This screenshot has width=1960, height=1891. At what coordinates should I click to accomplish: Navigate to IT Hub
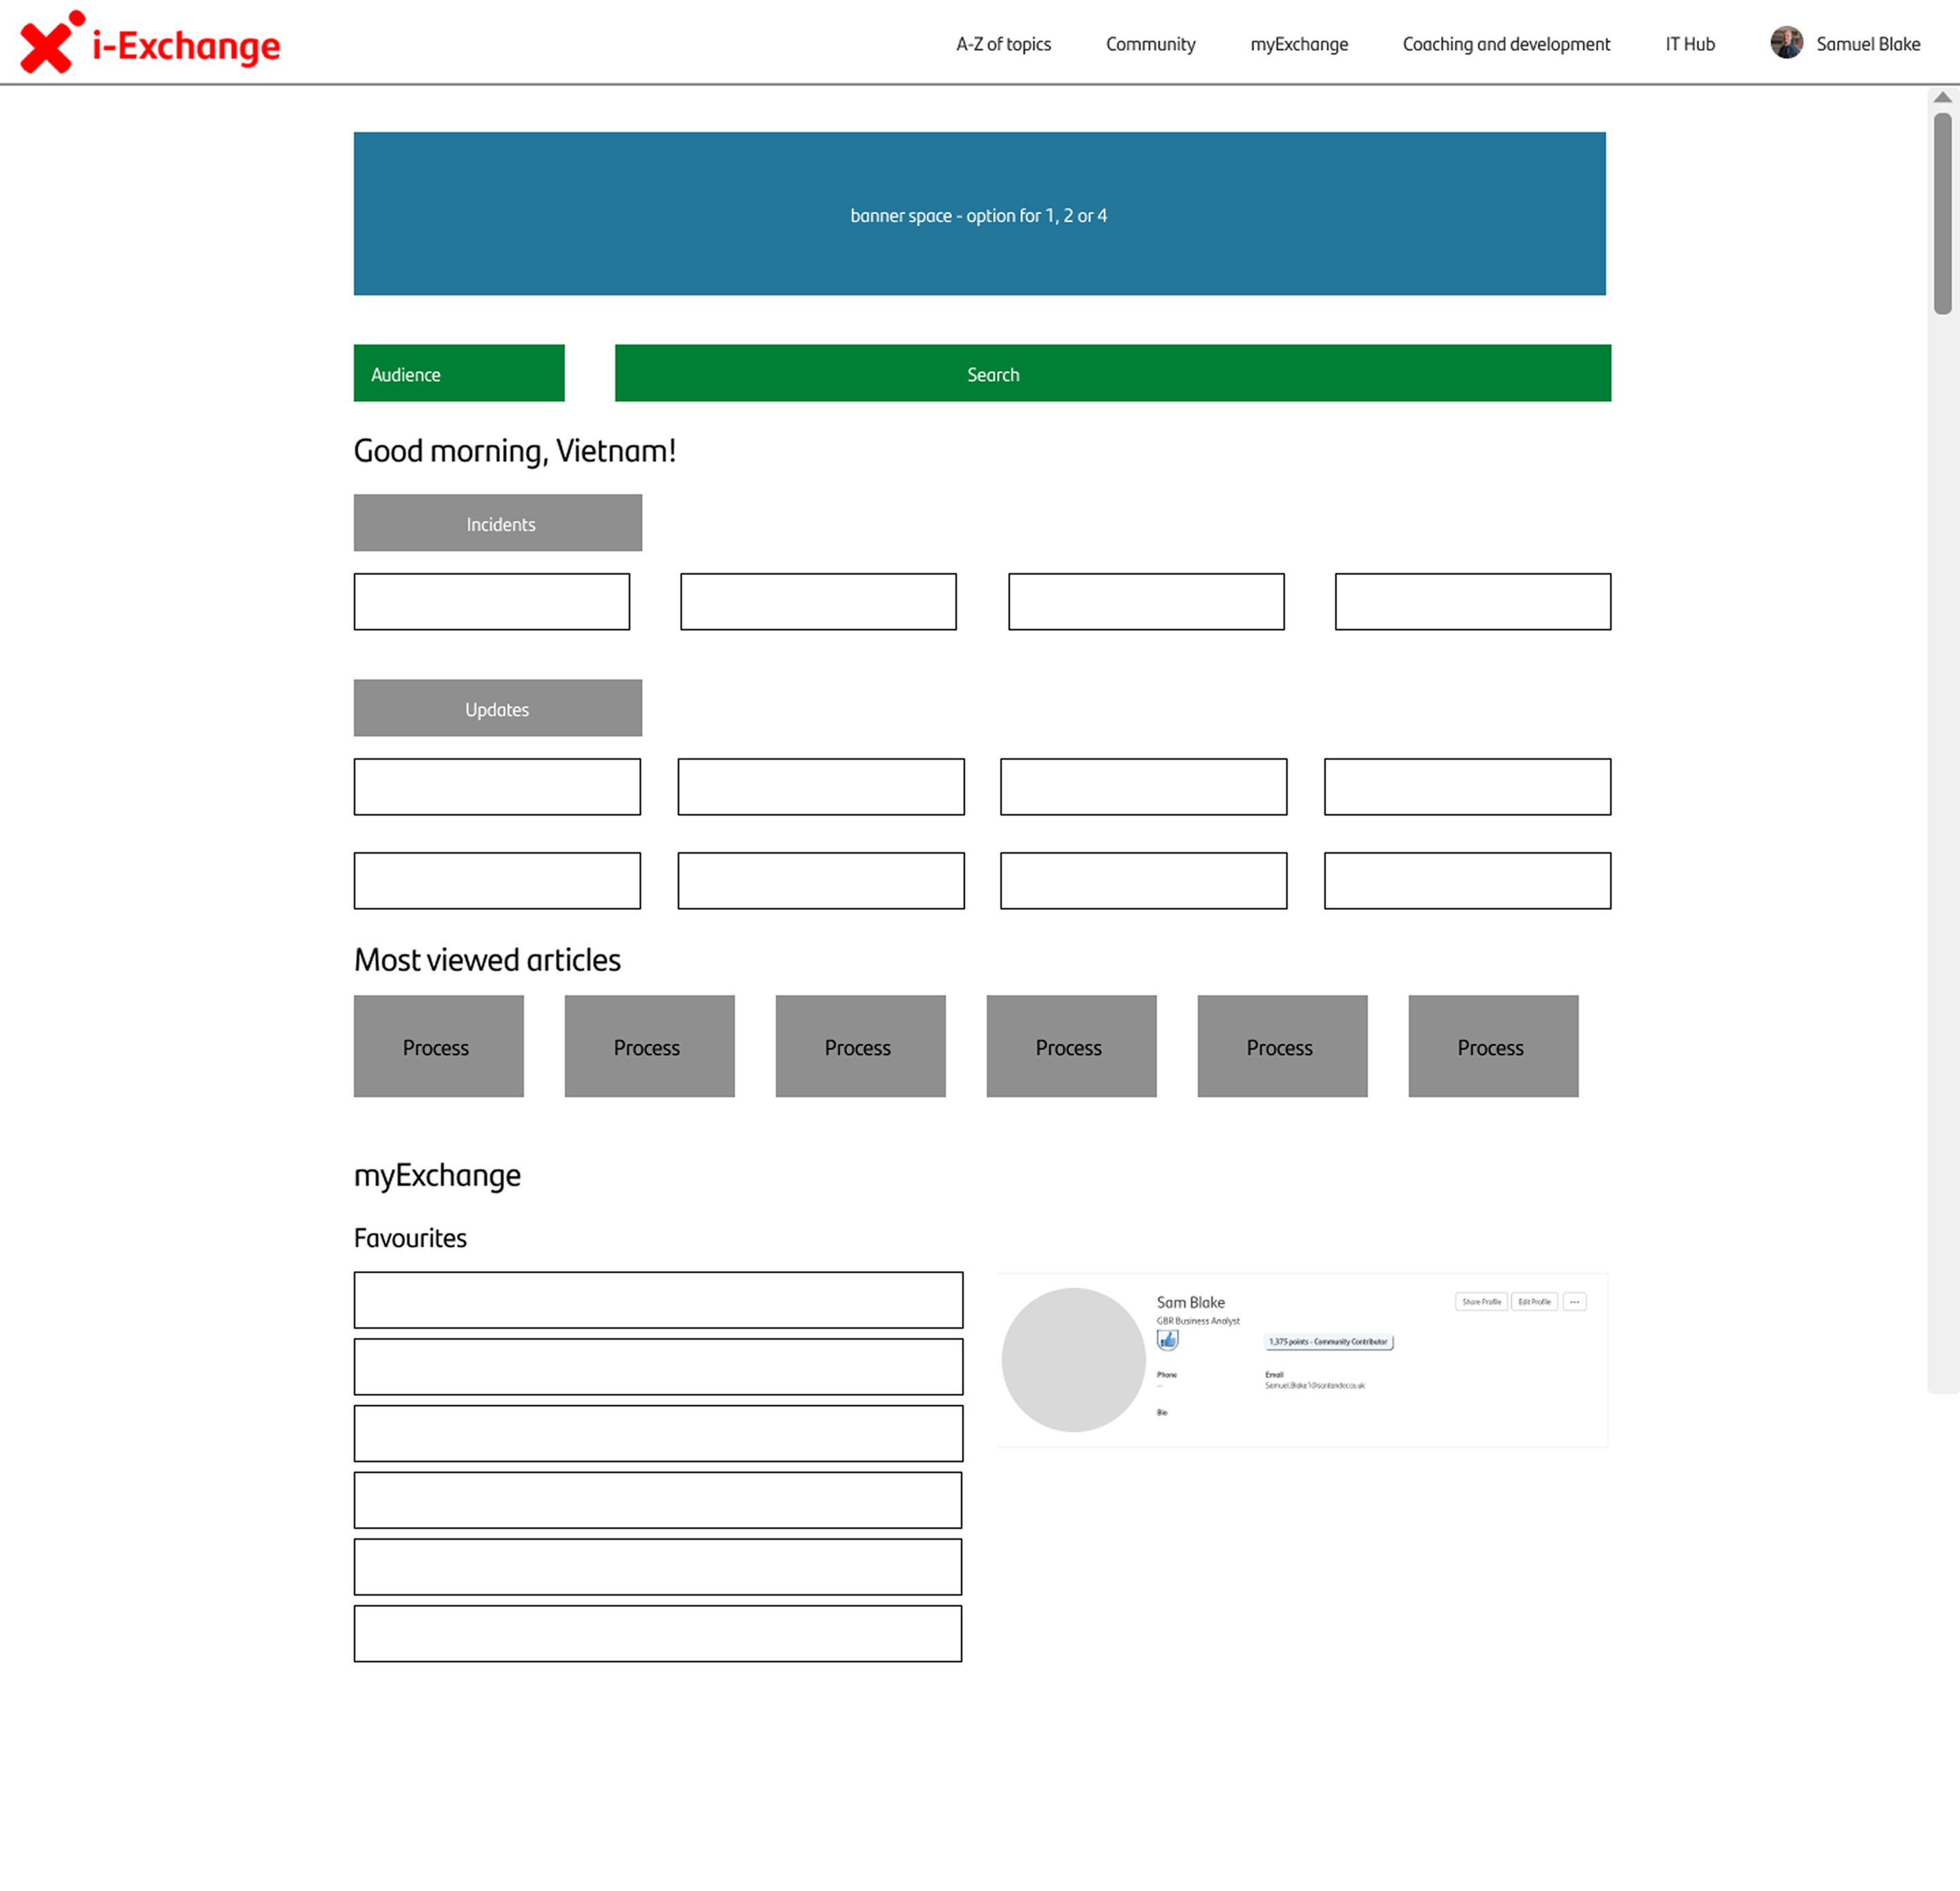(x=1689, y=44)
